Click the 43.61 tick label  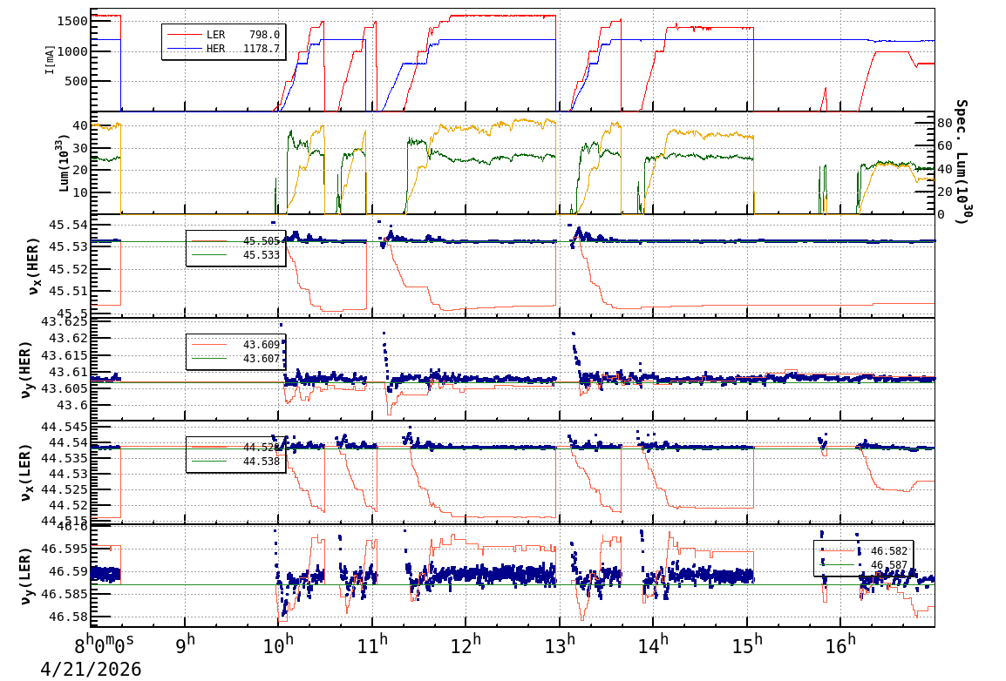click(69, 372)
